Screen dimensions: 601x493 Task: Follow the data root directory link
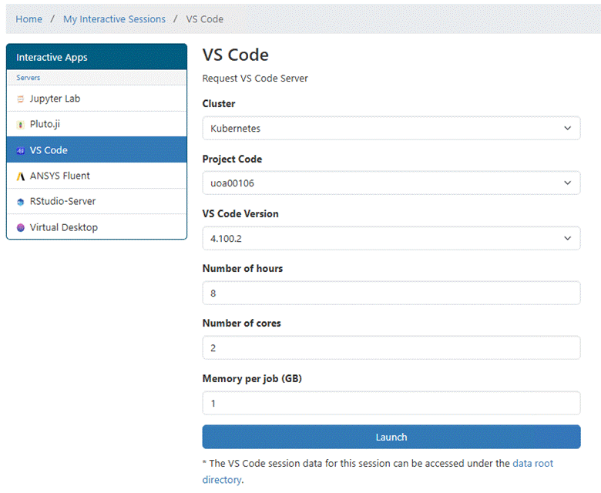click(532, 464)
